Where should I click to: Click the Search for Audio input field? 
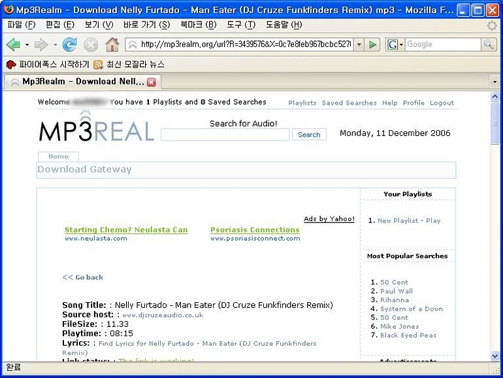click(x=225, y=135)
